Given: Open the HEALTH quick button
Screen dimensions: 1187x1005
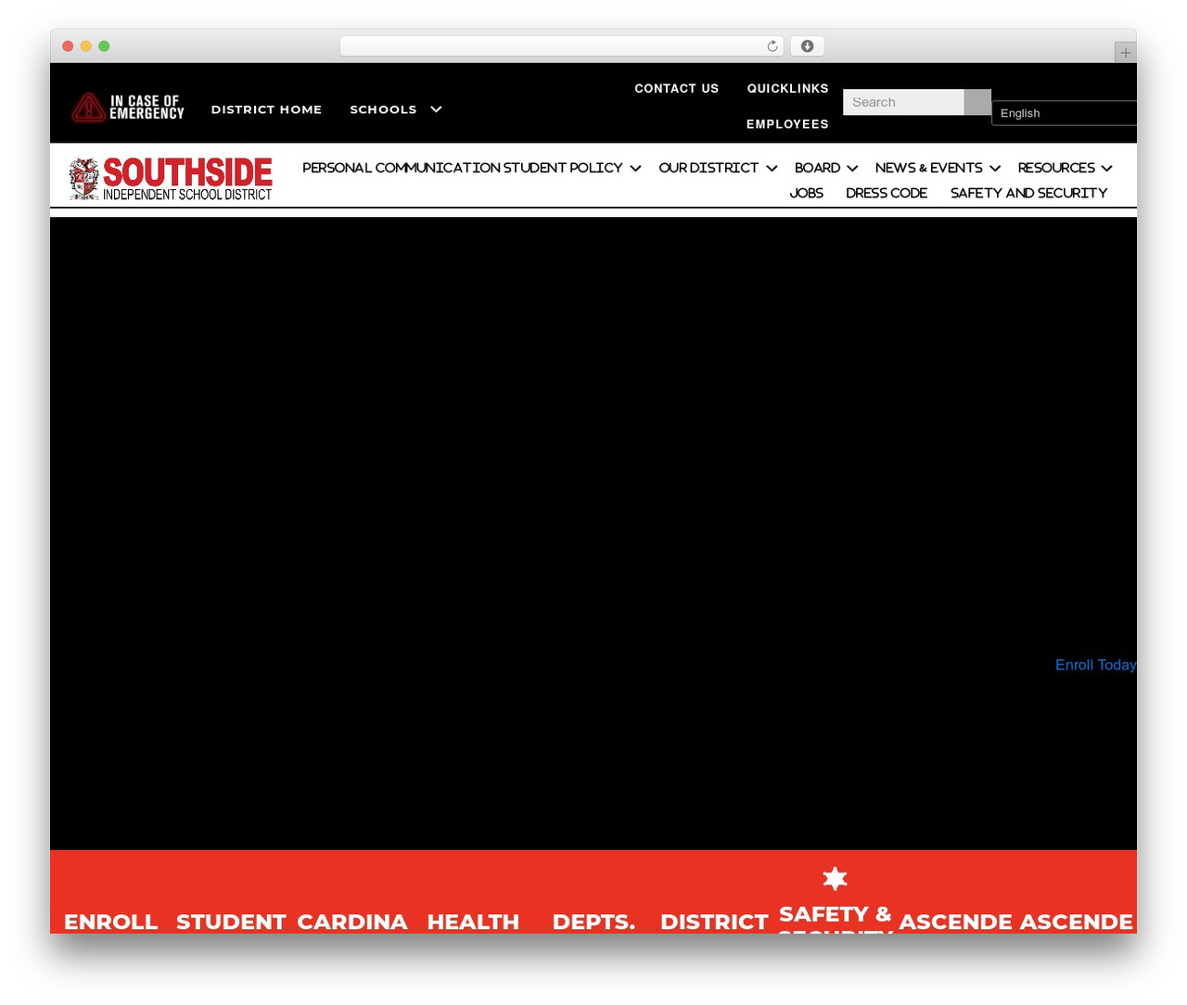Looking at the screenshot, I should point(473,922).
